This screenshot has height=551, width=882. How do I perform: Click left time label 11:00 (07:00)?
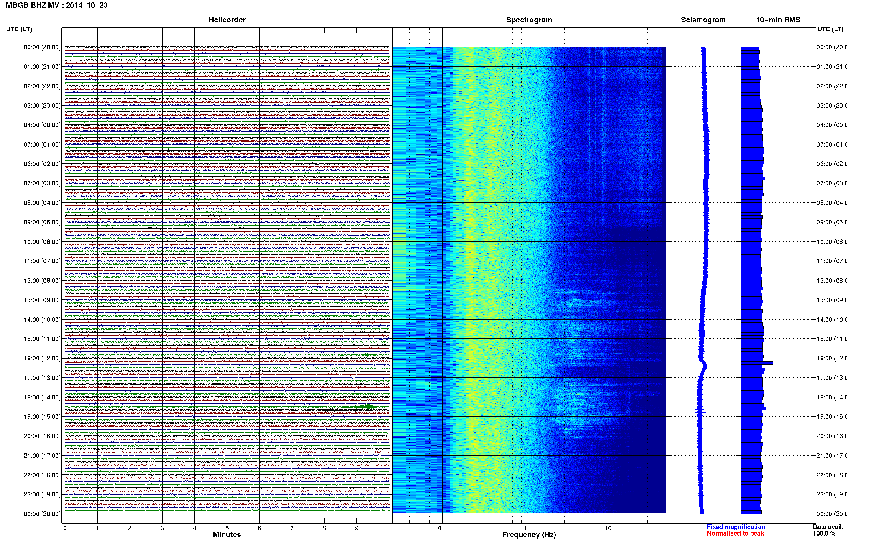(x=42, y=261)
